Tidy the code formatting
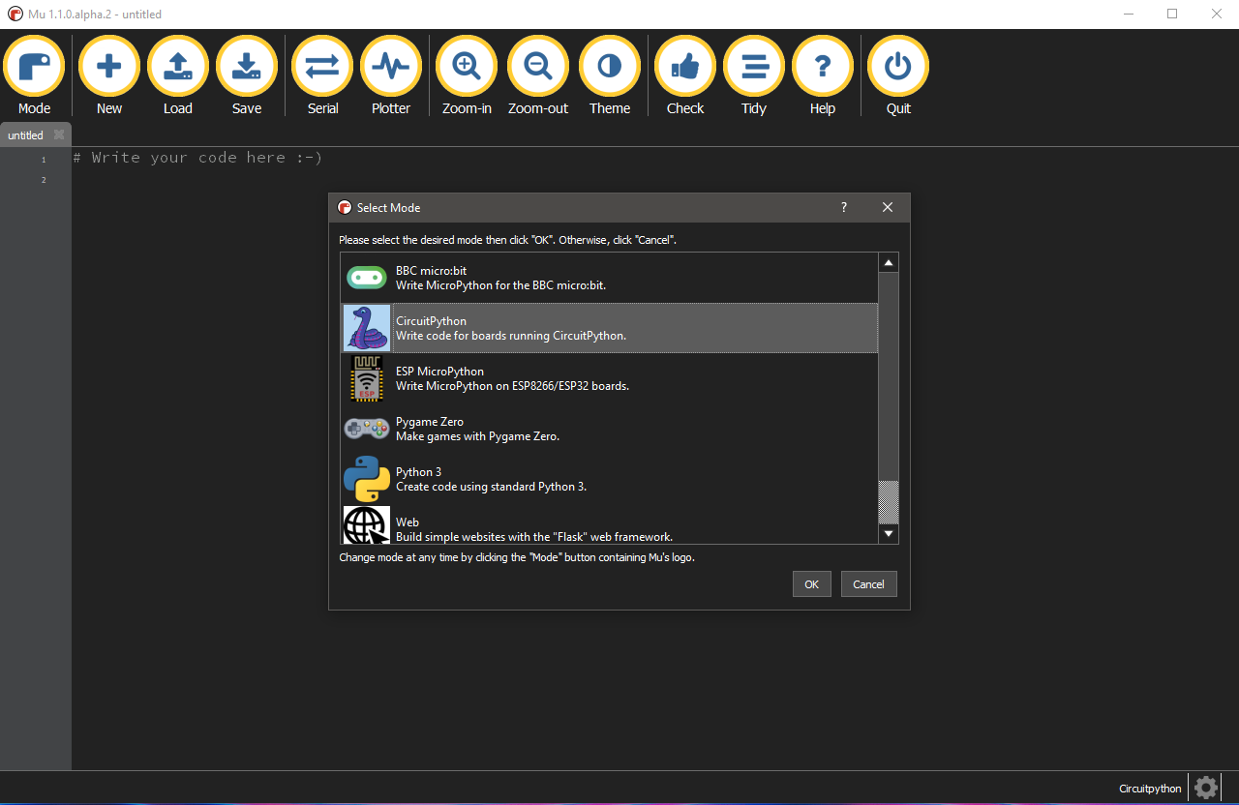This screenshot has width=1239, height=805. point(754,68)
